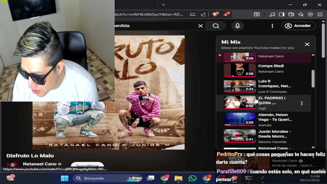Toggle the browser sidebar panel icon
The width and height of the screenshot is (327, 184).
coord(282,14)
